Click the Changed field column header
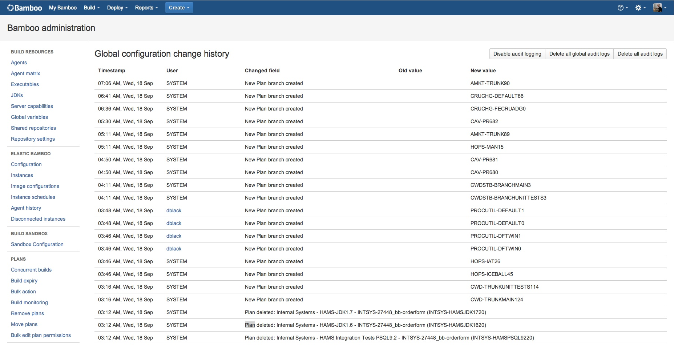674x345 pixels. click(262, 71)
